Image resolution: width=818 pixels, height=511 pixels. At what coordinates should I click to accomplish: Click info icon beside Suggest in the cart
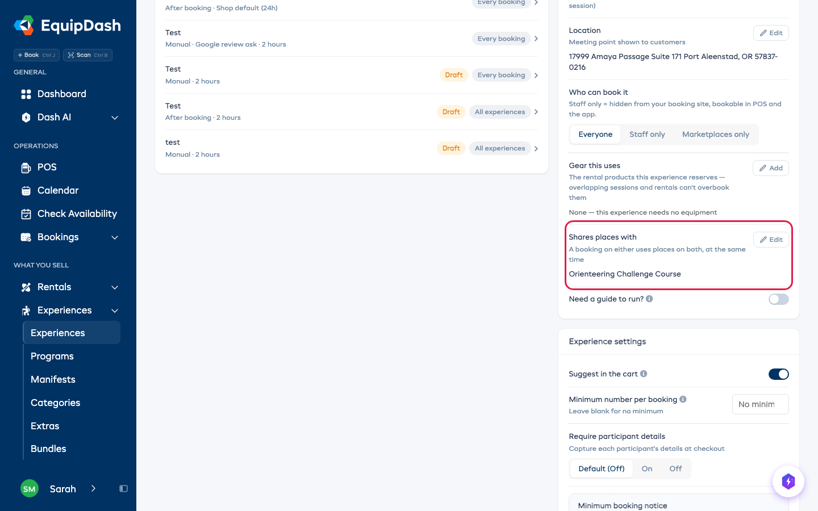[644, 374]
